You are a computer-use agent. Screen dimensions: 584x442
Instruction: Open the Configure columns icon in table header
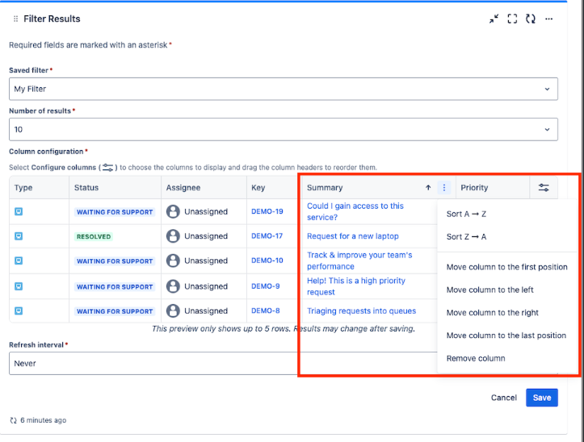544,187
